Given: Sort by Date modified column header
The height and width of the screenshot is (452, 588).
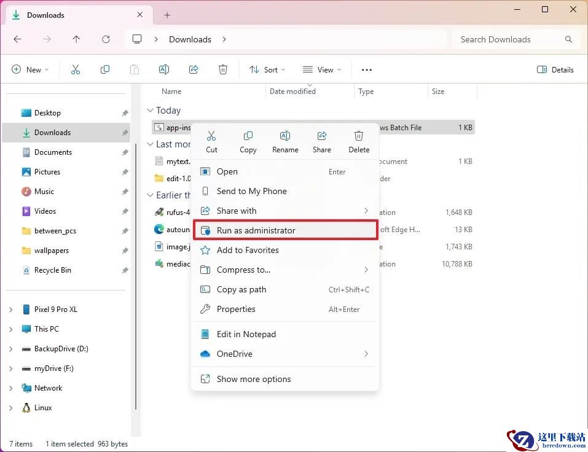Looking at the screenshot, I should (292, 92).
